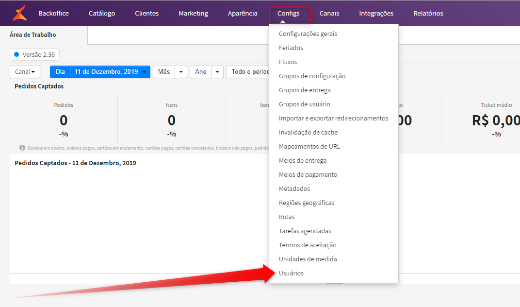The height and width of the screenshot is (307, 520).
Task: Click Pedidos Captados - 11 de Dezembro, 2019
Action: click(x=75, y=163)
